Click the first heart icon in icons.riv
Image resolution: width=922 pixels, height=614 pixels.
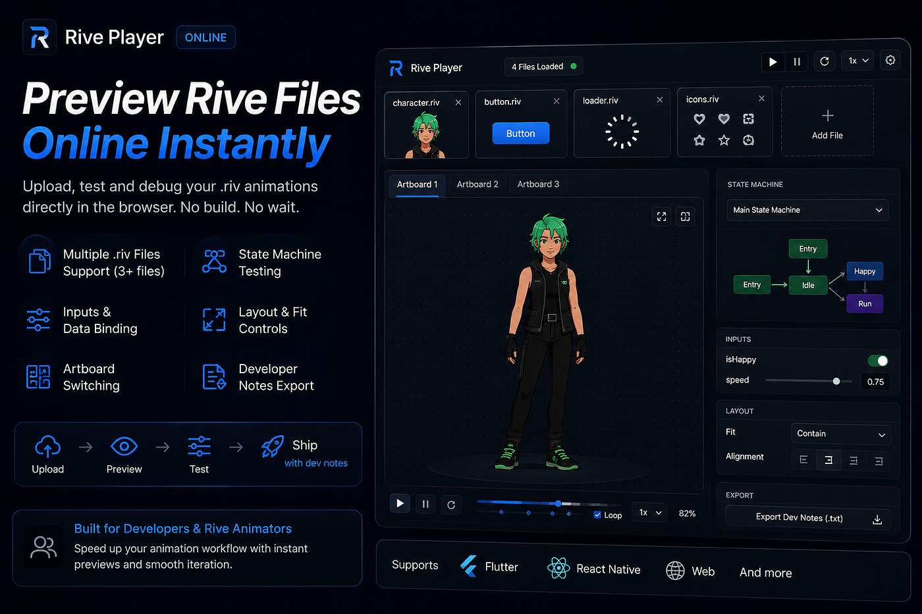pyautogui.click(x=699, y=118)
